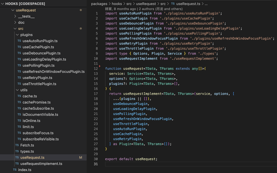This screenshot has width=277, height=173.
Task: Click the TS icon in the breadcrumb bar
Action: [173, 3]
